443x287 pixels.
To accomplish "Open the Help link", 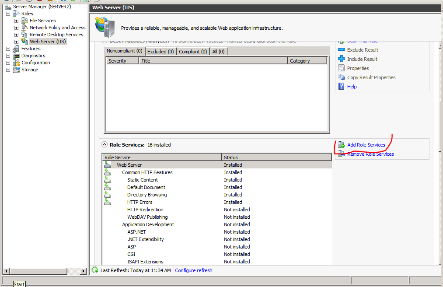I will coord(352,87).
